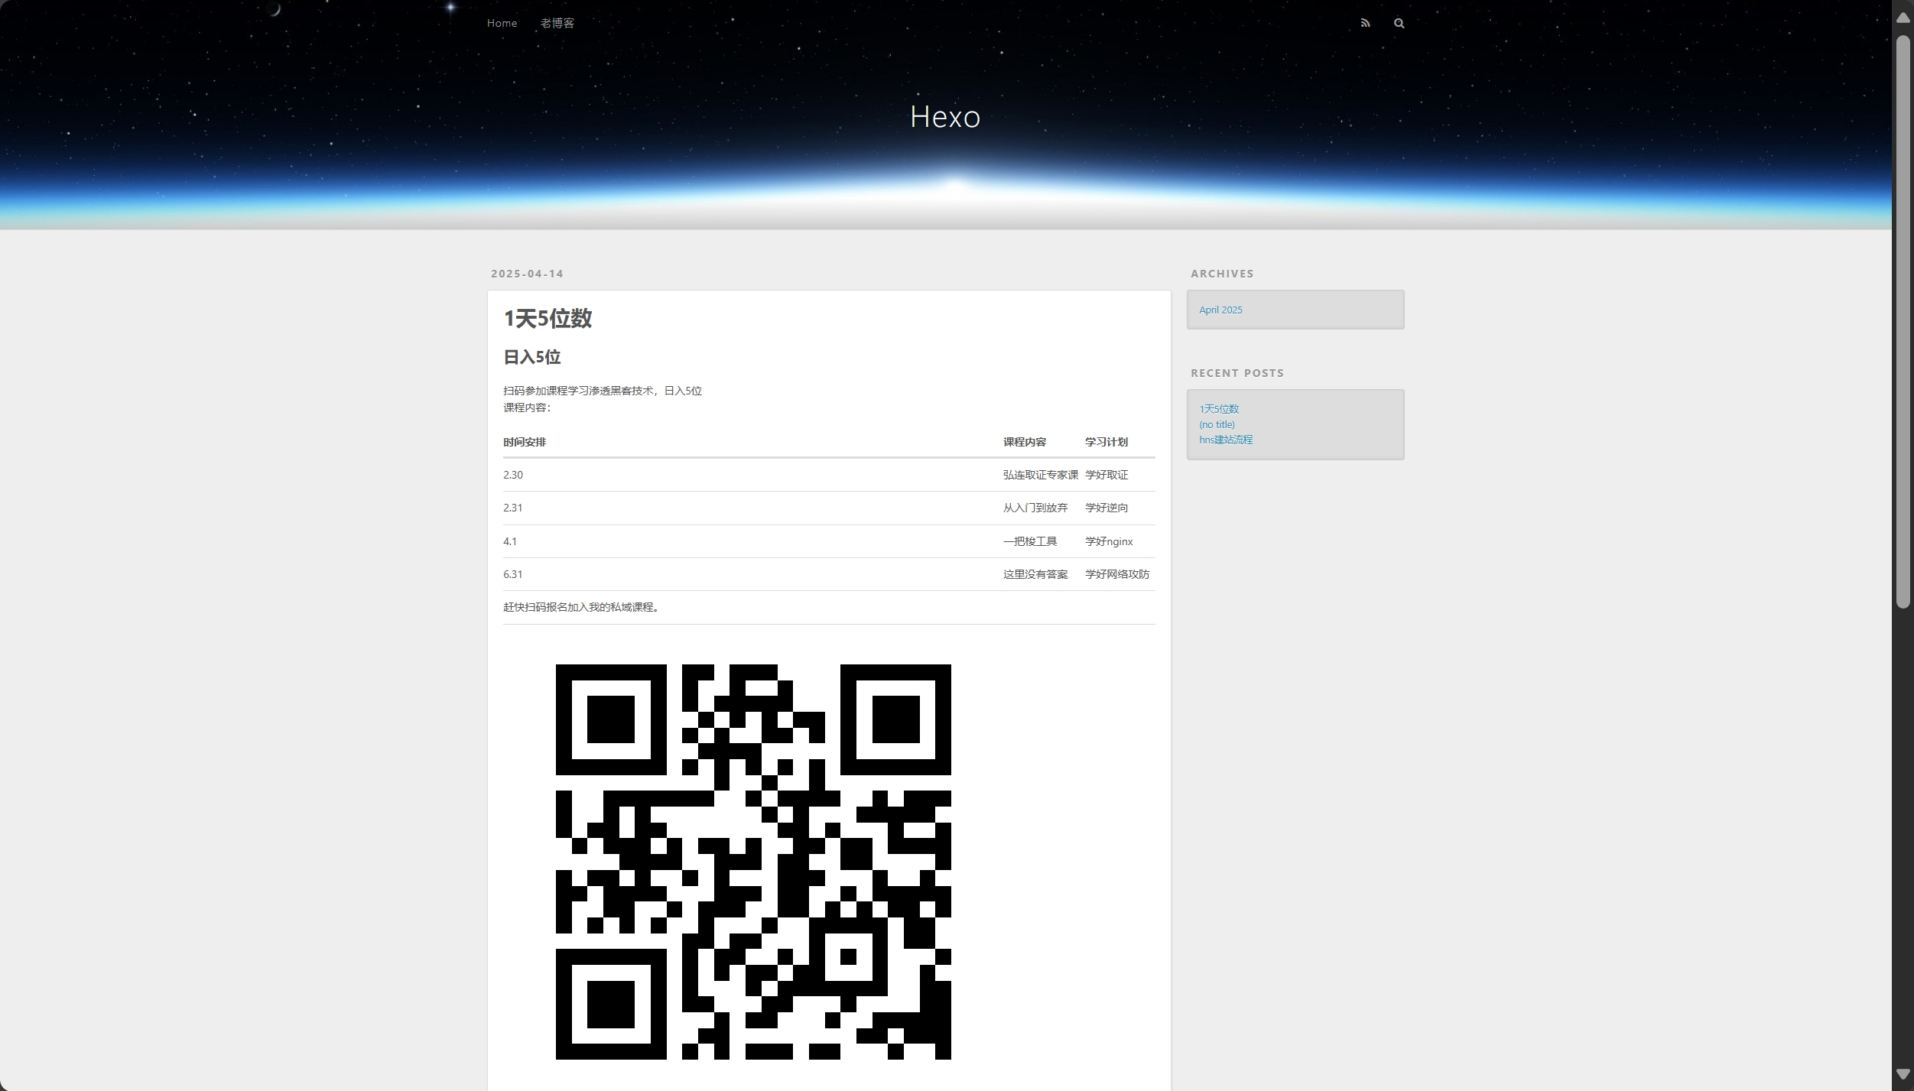Click the QR code image

coord(753,862)
